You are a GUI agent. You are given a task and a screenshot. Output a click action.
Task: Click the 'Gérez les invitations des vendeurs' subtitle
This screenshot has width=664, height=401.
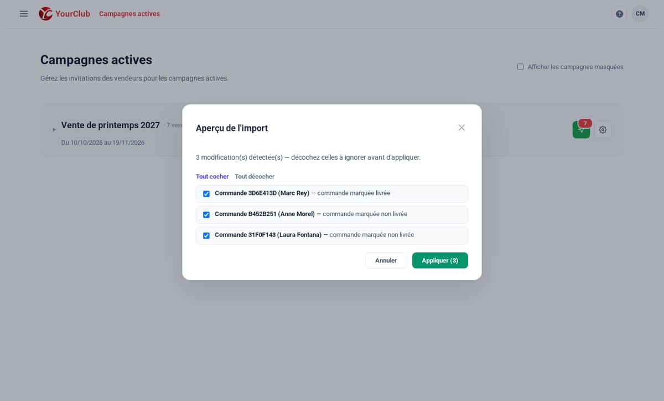[x=134, y=78]
